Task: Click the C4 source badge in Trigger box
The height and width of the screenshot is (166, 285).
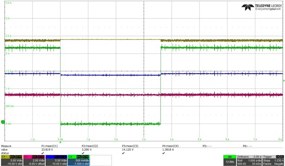Action: tap(278, 157)
